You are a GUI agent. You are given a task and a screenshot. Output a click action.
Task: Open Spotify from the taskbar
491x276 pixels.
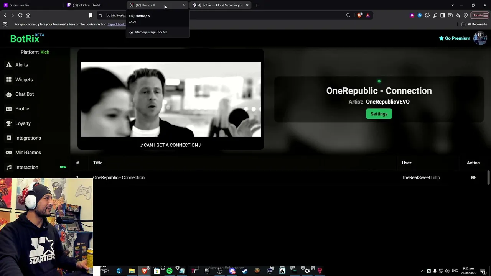tap(169, 271)
